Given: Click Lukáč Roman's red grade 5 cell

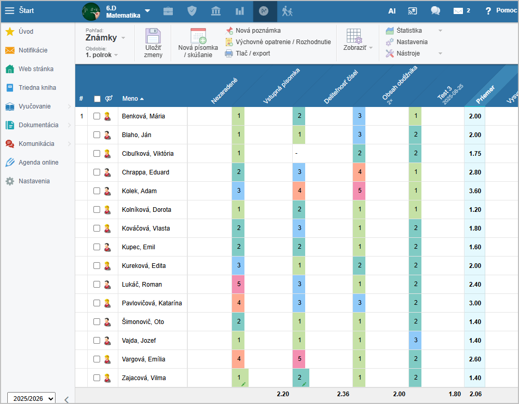Looking at the screenshot, I should tap(238, 285).
